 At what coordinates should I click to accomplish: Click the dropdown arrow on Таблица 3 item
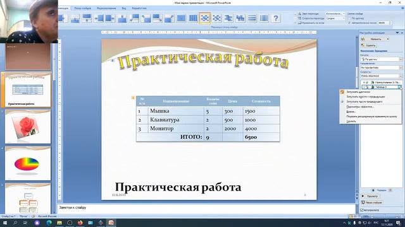[x=400, y=87]
